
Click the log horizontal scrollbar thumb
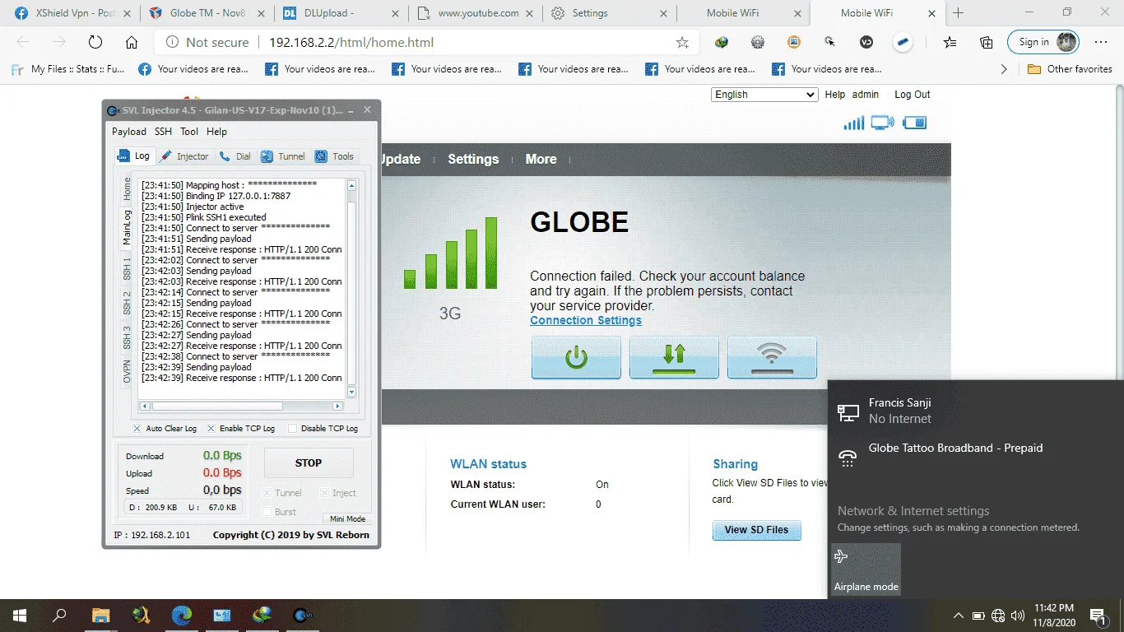217,407
